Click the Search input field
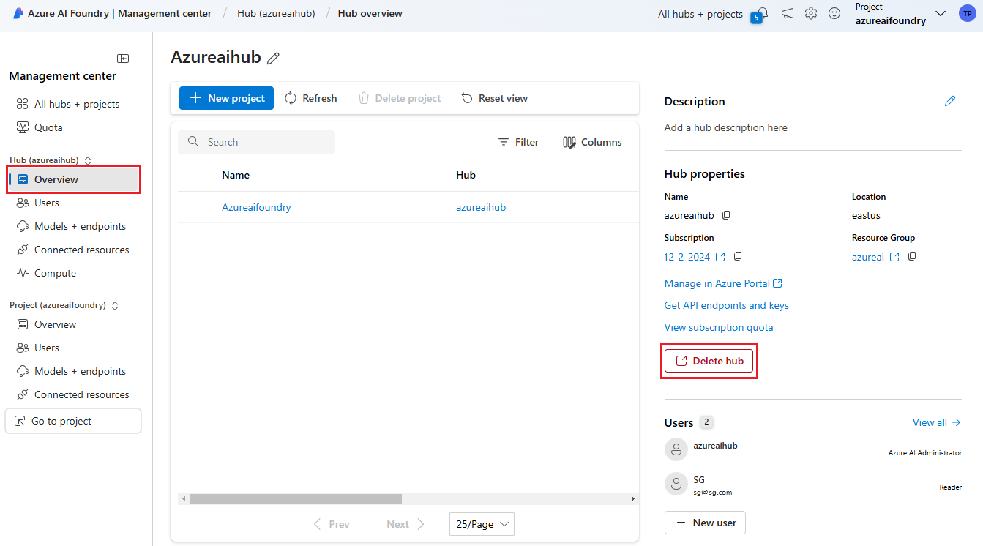This screenshot has height=546, width=983. (256, 142)
